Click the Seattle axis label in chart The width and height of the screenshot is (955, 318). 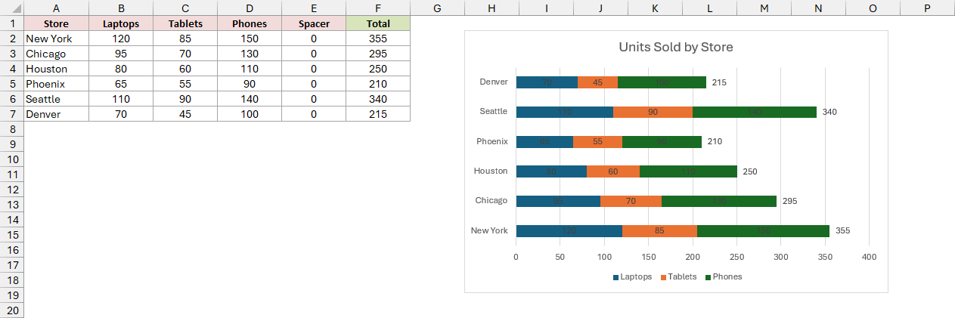point(494,111)
